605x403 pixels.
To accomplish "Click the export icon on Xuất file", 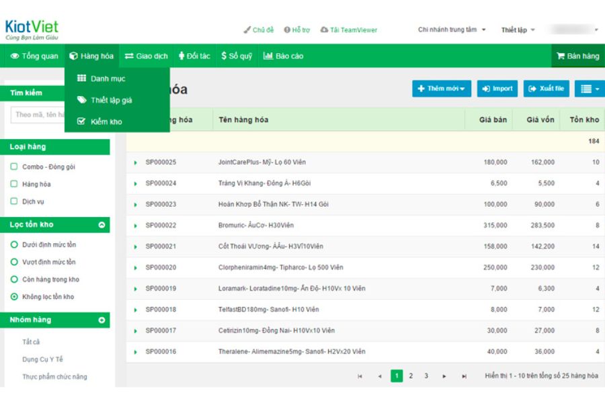I will pos(532,89).
